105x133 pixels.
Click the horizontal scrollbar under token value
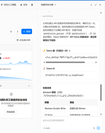65,62
